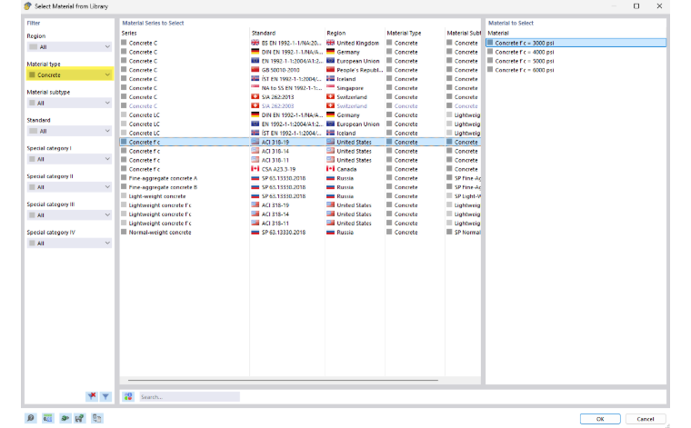
Task: Click the colored category icon beside the search box
Action: tap(128, 397)
